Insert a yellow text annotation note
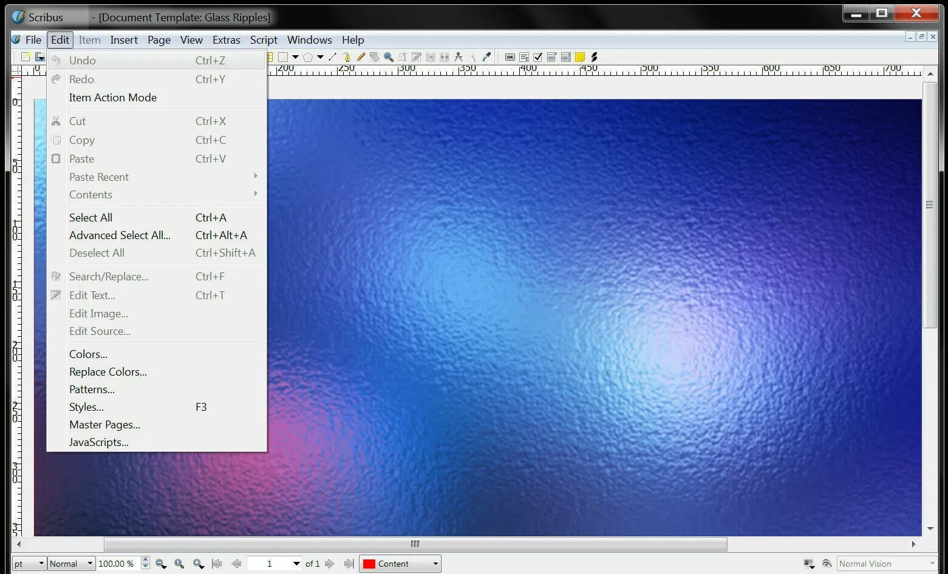The image size is (948, 574). tap(580, 57)
